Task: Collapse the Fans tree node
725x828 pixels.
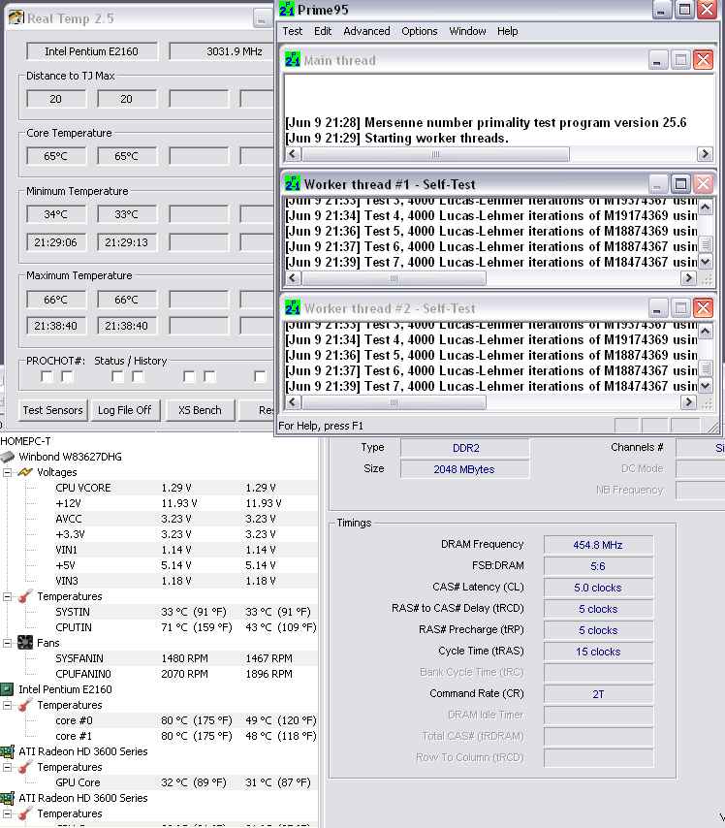Action: [7, 643]
